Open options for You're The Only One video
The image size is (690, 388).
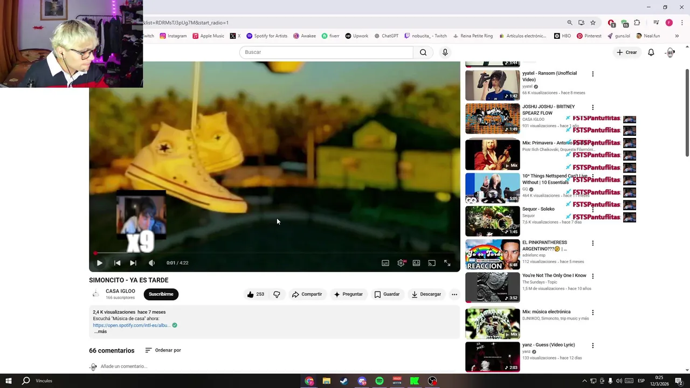tap(592, 276)
